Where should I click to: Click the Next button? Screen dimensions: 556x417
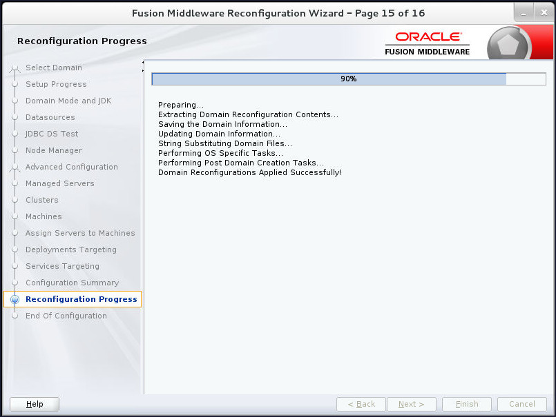coord(412,404)
